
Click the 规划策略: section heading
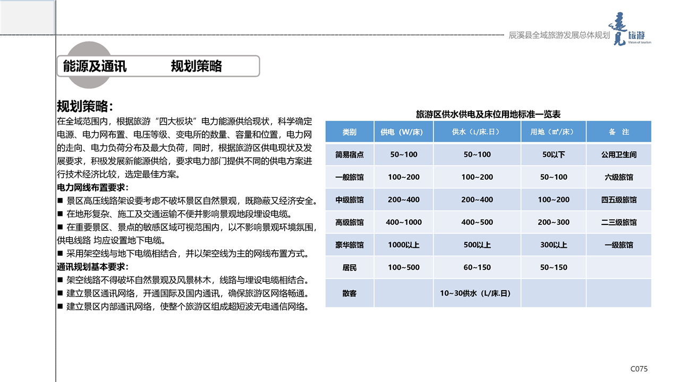[85, 106]
